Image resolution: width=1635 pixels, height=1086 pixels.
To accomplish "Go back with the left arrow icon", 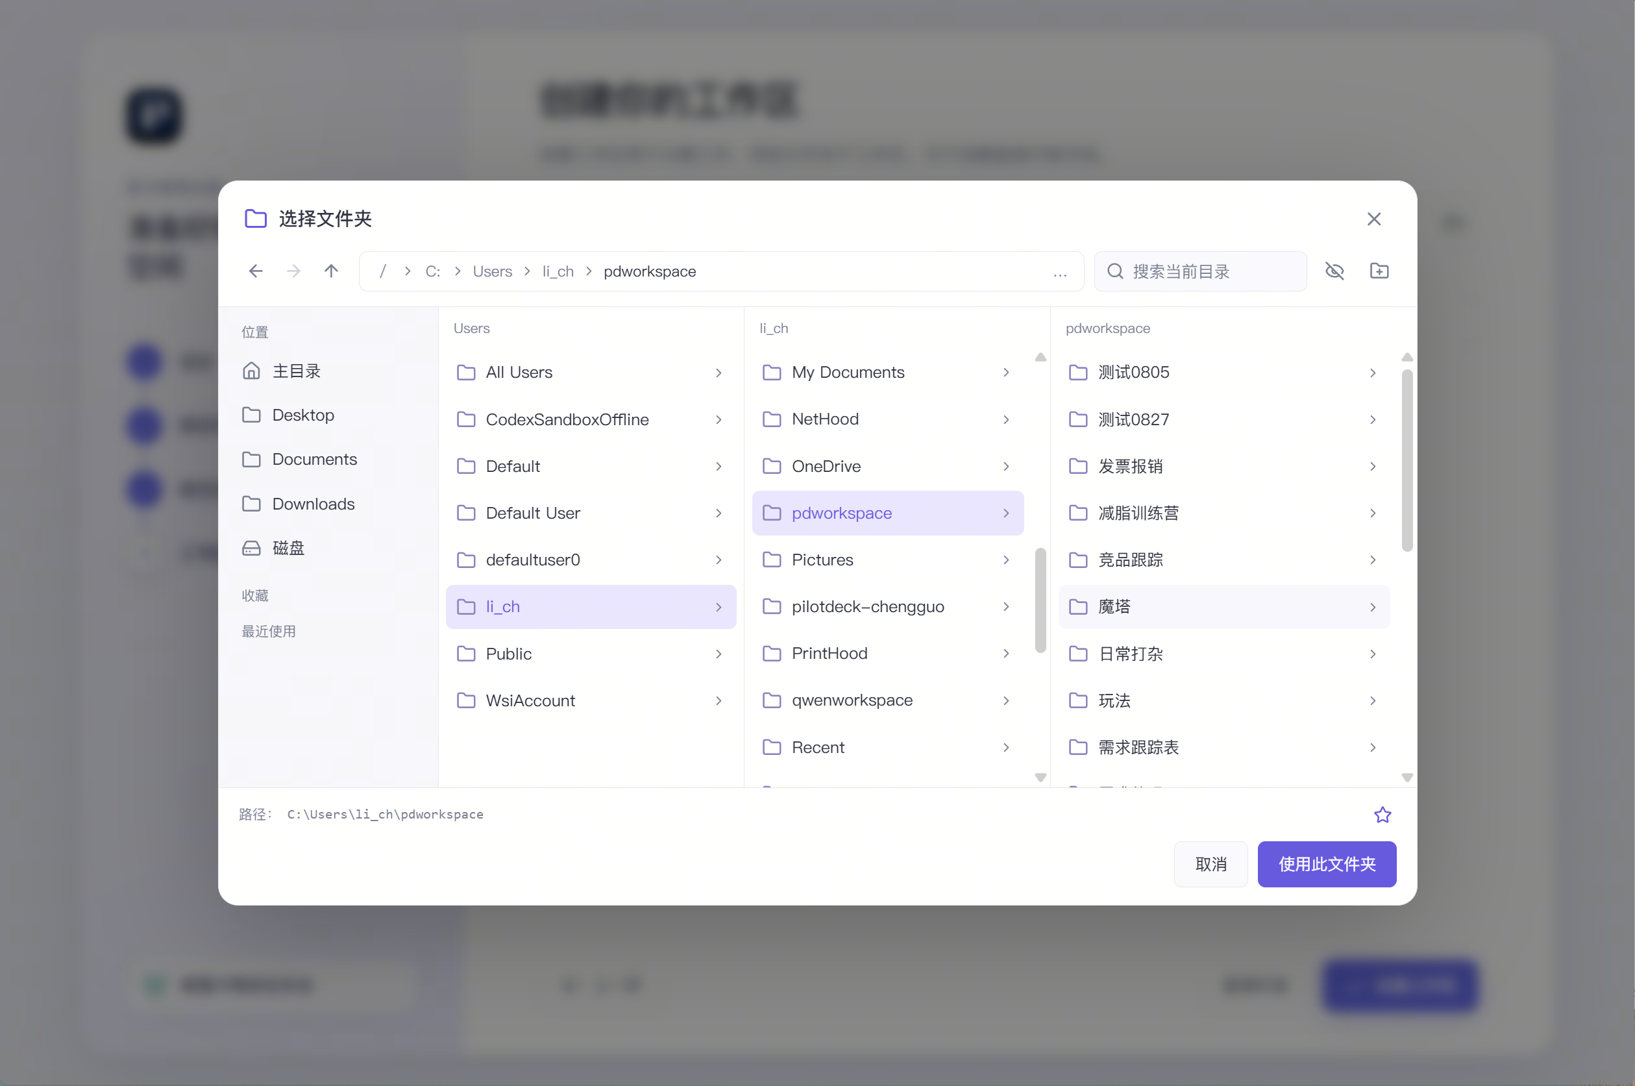I will tap(256, 271).
